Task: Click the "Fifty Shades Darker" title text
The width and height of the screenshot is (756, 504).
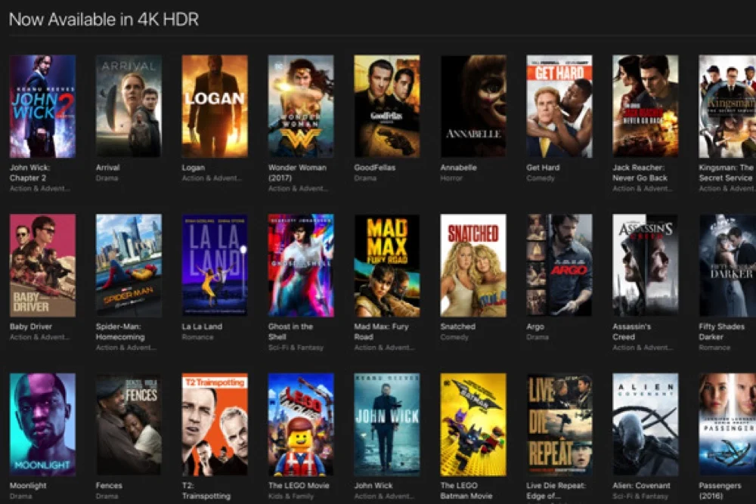Action: click(x=722, y=332)
